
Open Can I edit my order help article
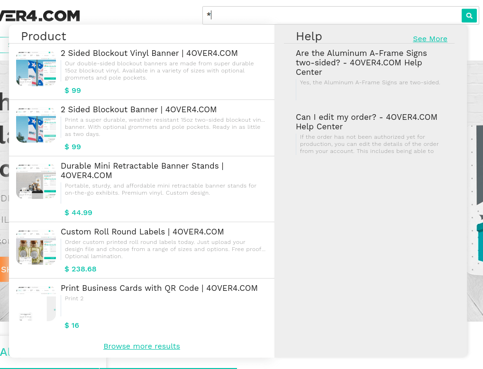click(366, 122)
